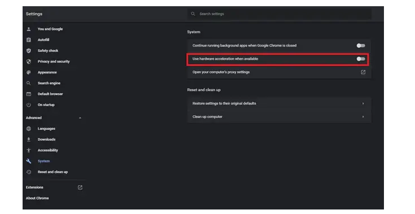Click the accessibility figure icon

pyautogui.click(x=29, y=151)
